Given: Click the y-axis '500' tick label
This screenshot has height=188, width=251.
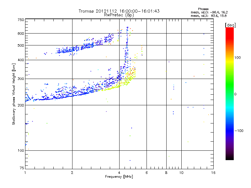Looking at the screenshot, I should [21, 45].
